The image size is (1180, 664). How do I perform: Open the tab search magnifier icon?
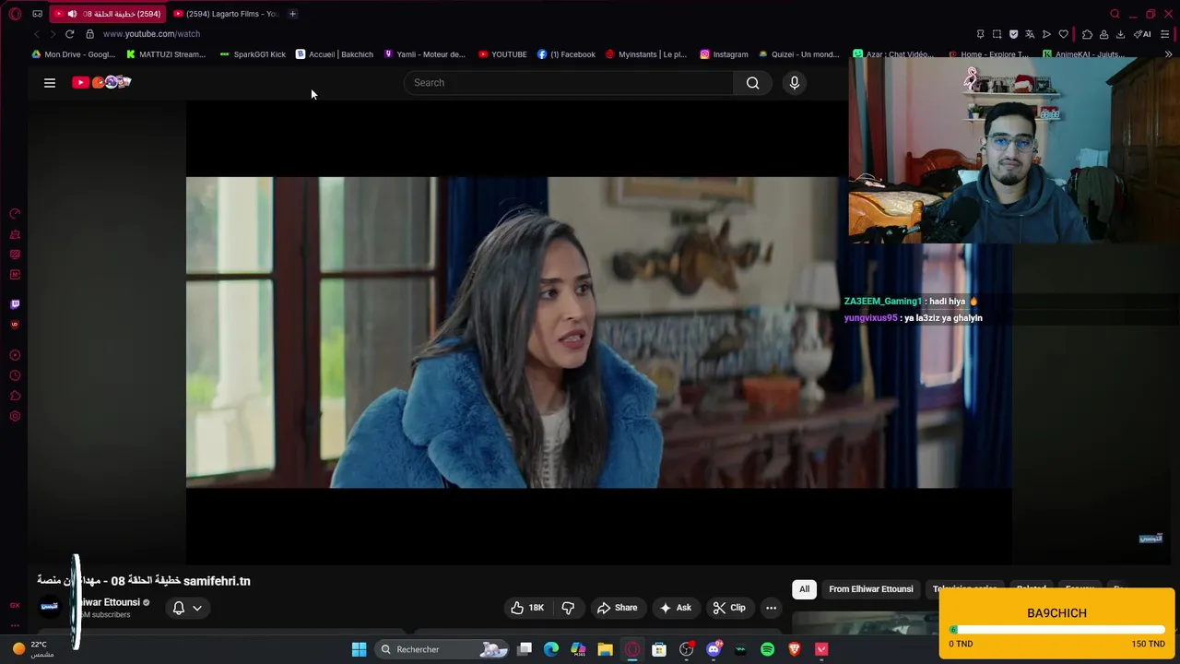click(1115, 14)
